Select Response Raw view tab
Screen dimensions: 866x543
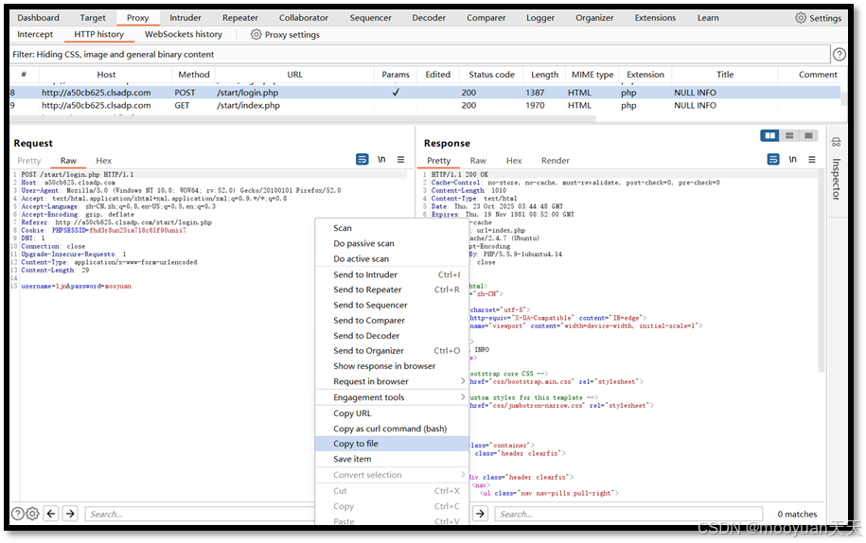point(478,161)
